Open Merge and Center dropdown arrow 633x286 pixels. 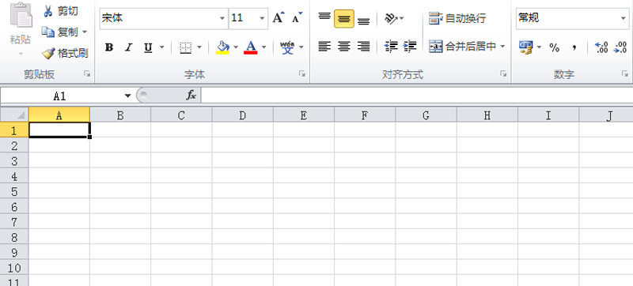[502, 47]
